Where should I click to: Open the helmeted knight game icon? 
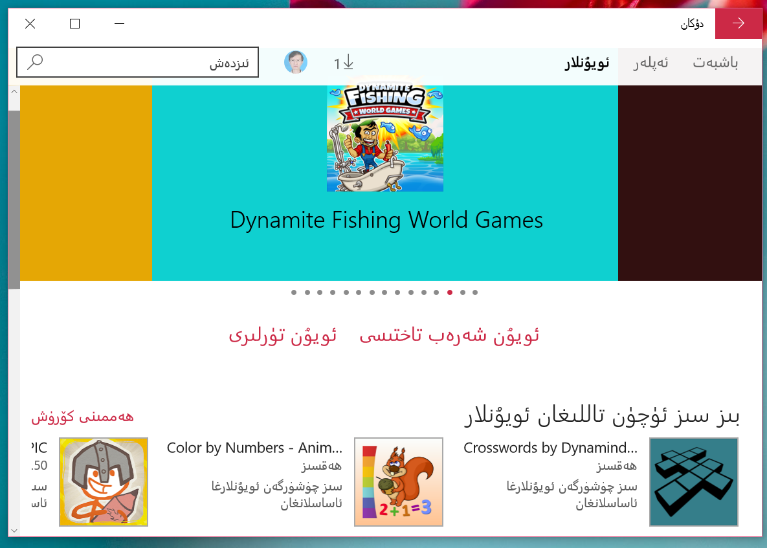tap(103, 481)
